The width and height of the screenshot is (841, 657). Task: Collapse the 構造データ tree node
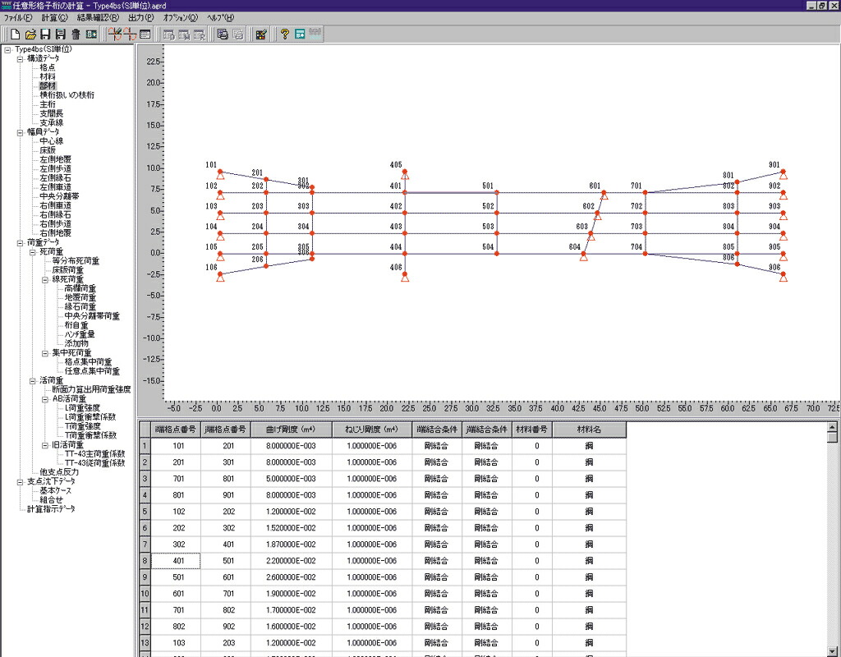tap(21, 59)
